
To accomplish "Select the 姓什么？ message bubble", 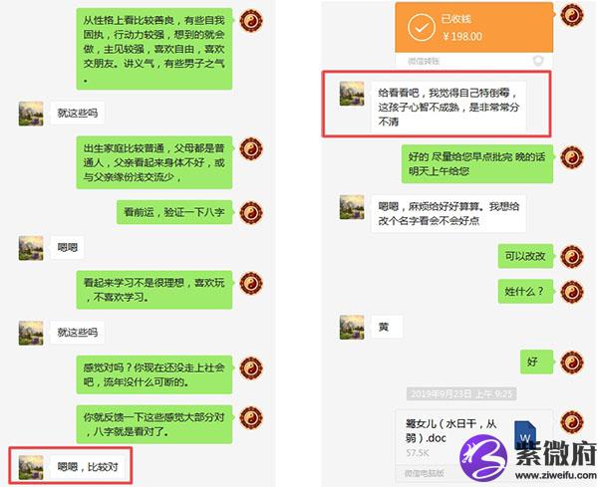I will point(525,291).
